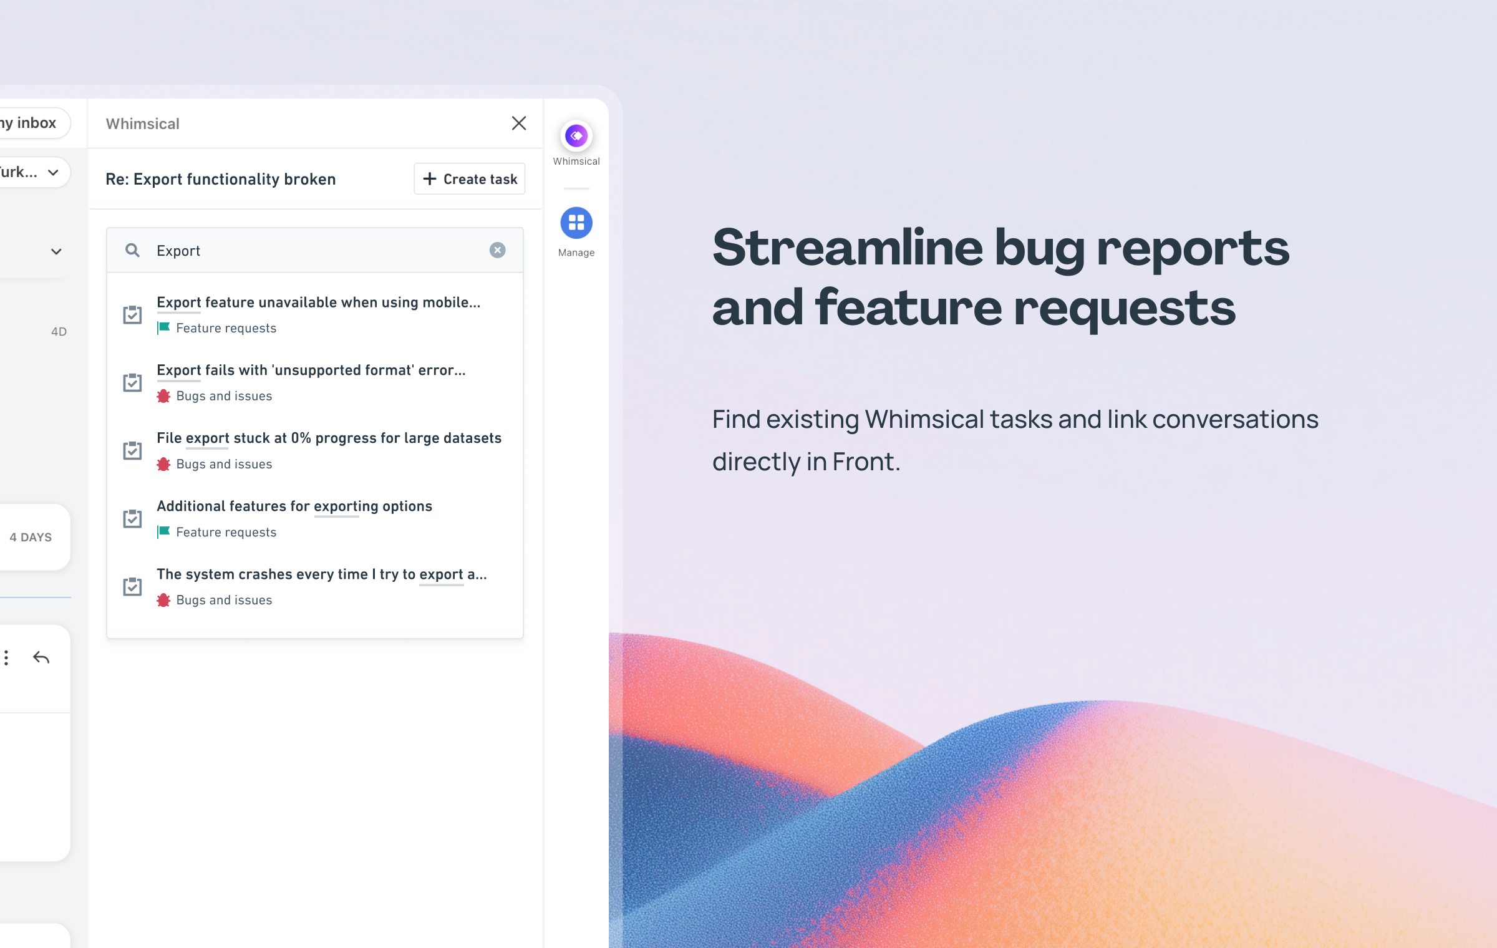This screenshot has height=948, width=1497.
Task: Click the 4 DAYS label card
Action: tap(31, 537)
